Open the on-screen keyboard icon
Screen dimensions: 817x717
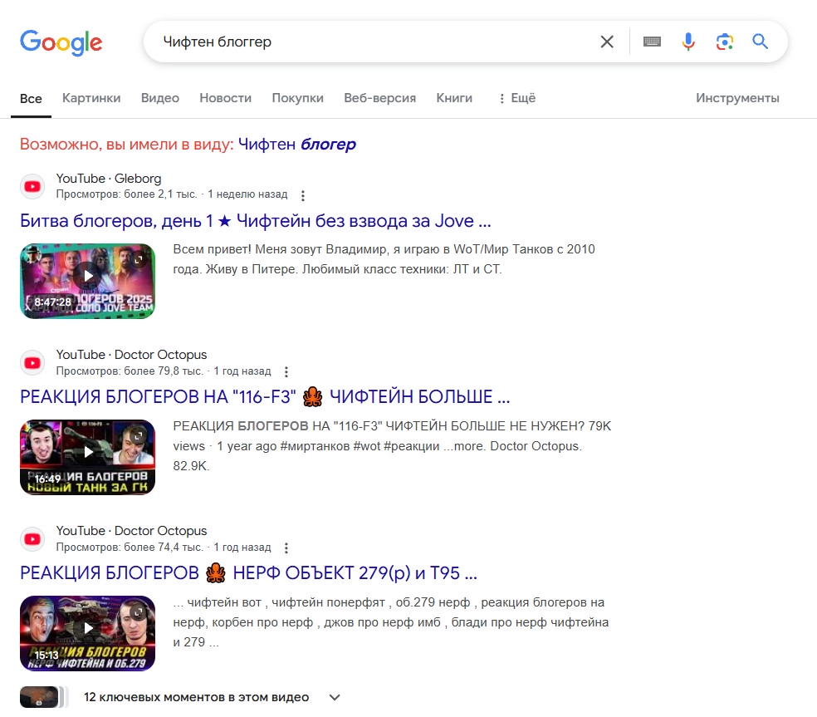(652, 42)
